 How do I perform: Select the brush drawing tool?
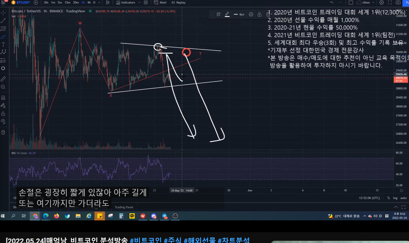pyautogui.click(x=3, y=37)
